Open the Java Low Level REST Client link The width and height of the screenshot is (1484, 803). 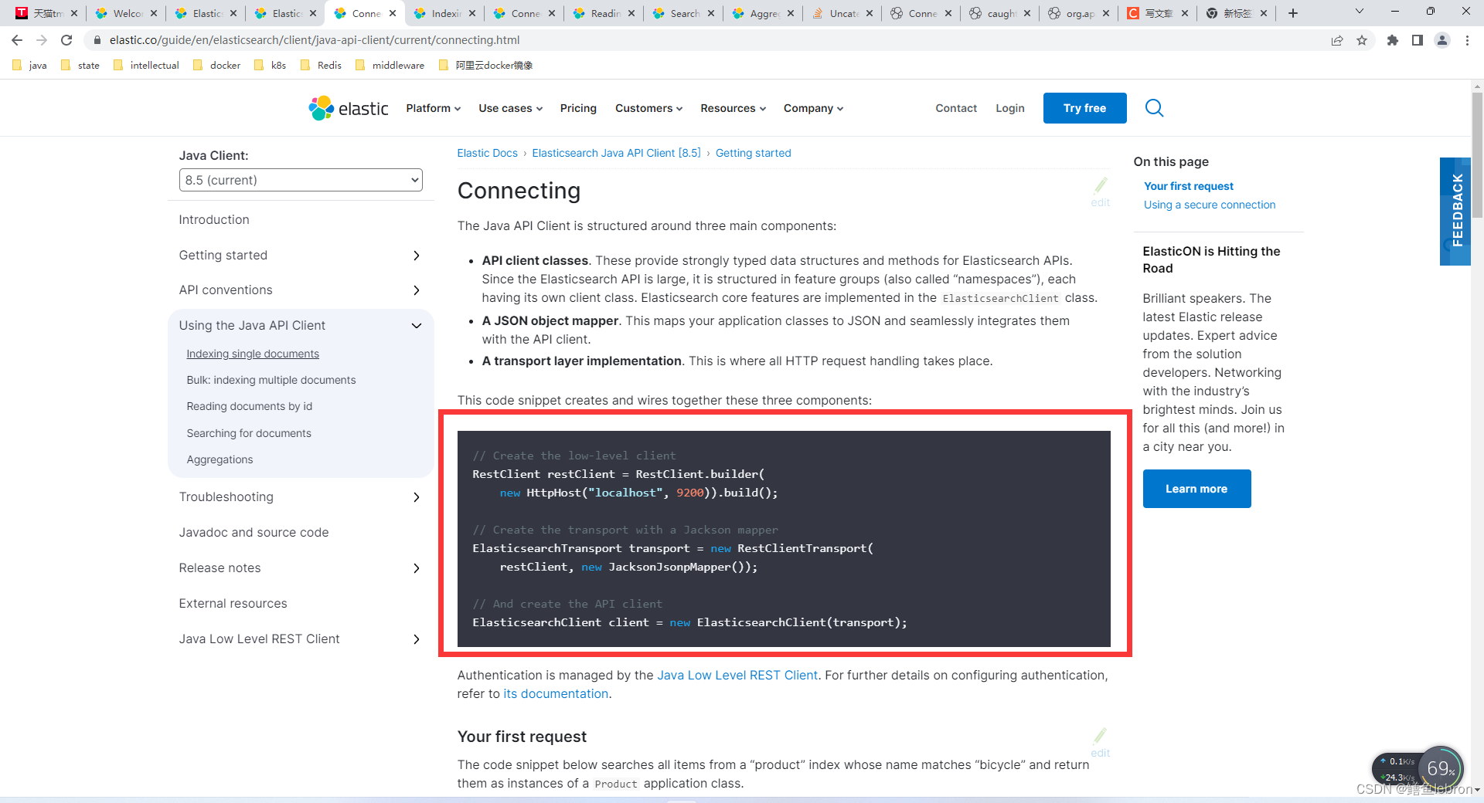click(258, 639)
